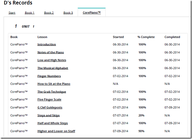
Task: Open How to Sit at the Piano lesson
Action: point(54,84)
